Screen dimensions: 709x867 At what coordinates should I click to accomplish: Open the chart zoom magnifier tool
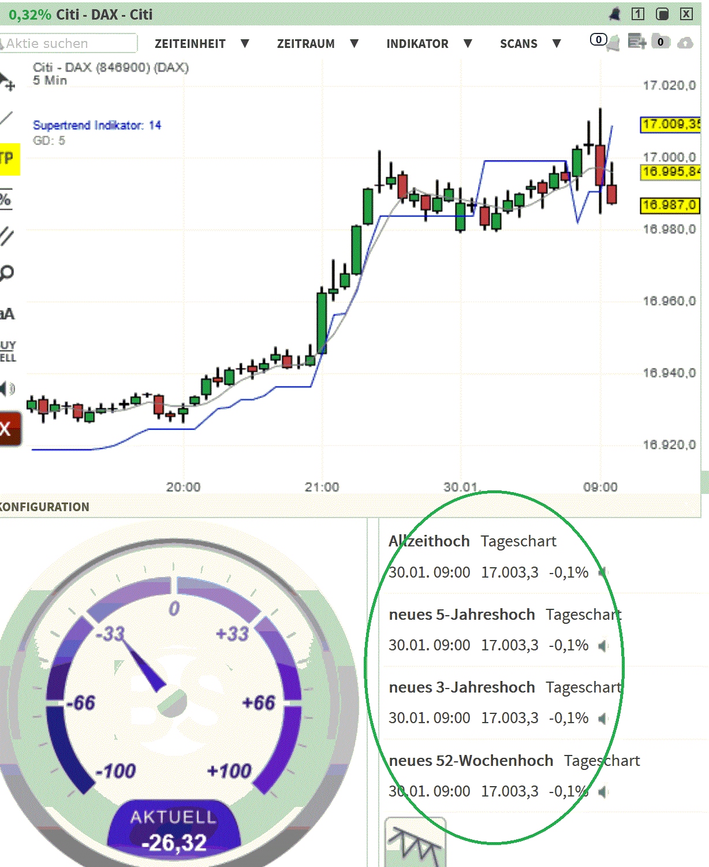point(6,270)
